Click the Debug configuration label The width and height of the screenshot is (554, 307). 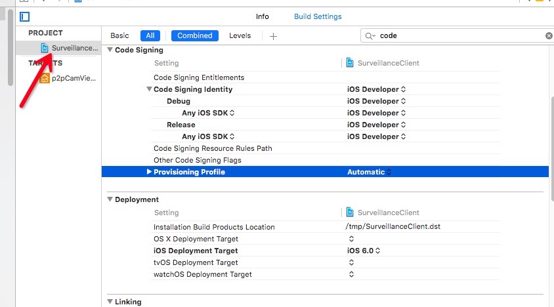point(179,101)
